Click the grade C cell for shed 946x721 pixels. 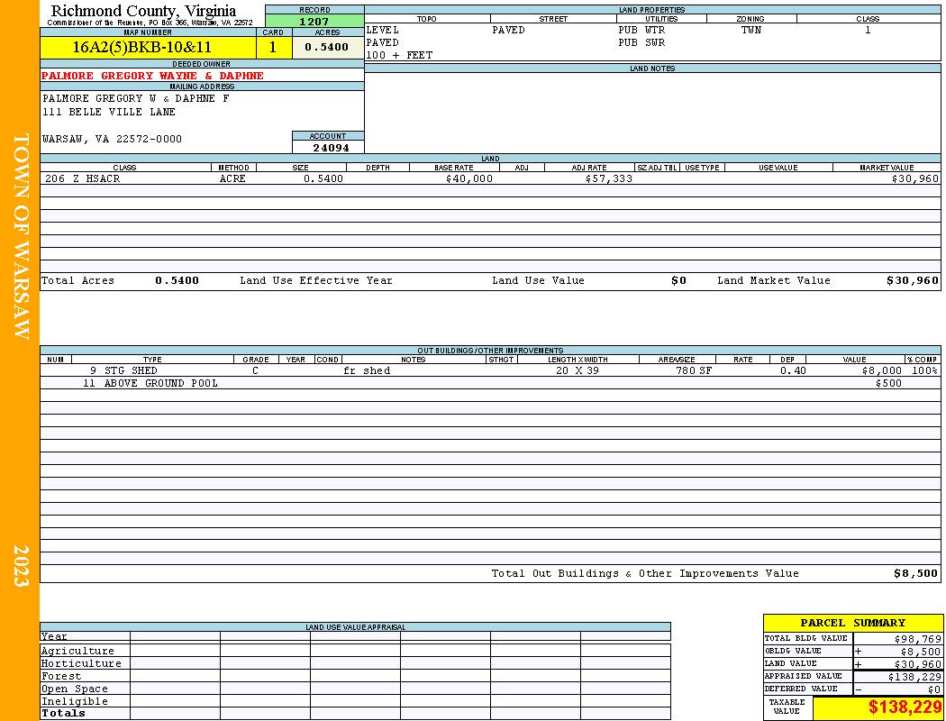tap(255, 371)
